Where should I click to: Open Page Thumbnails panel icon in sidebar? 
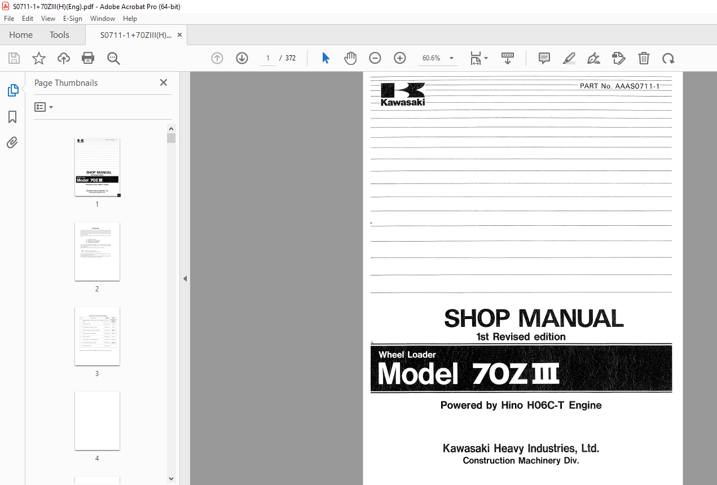click(12, 90)
